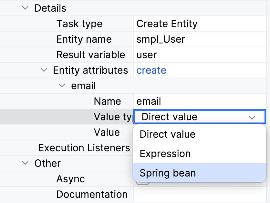The image size is (270, 203).
Task: Collapse the Details section
Action: point(25,8)
